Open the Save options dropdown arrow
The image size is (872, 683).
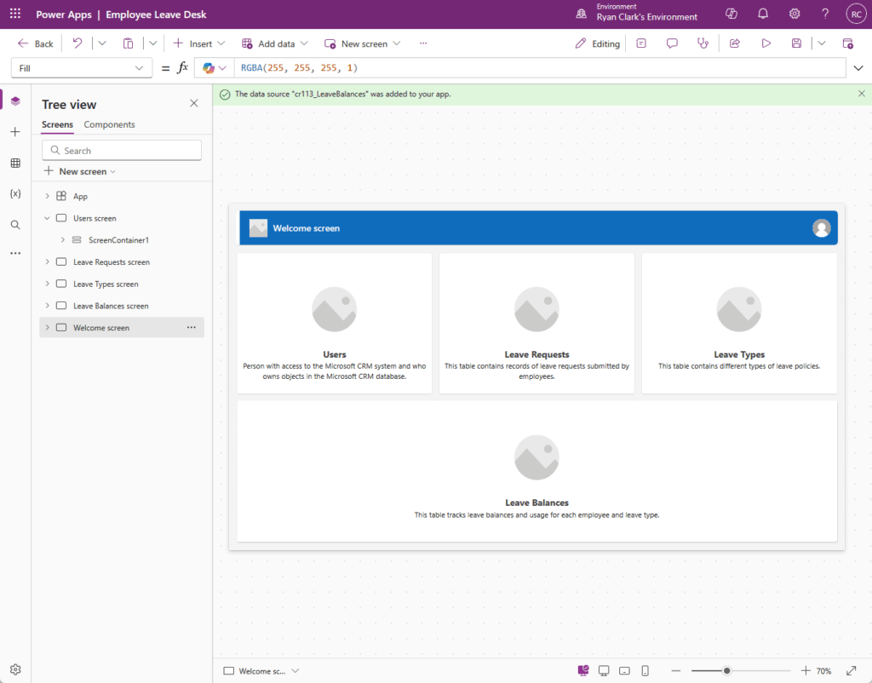822,43
